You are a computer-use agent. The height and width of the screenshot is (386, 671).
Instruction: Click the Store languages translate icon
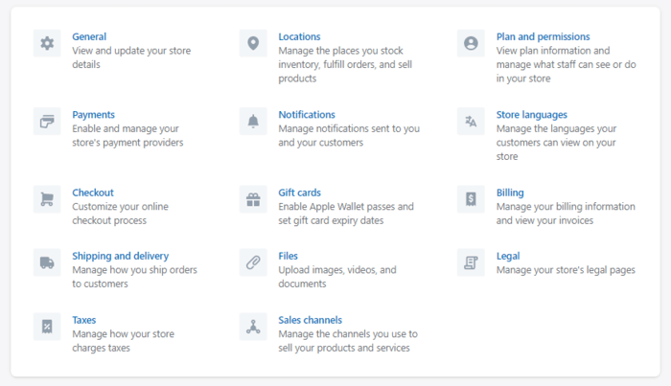(472, 122)
